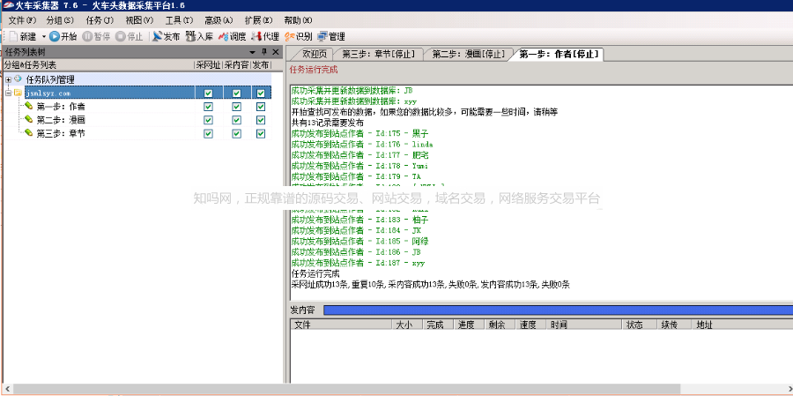Screen dimensions: 793x396
Task: Toggle 发布 checkbox for jsmlsyz.com
Action: click(x=261, y=93)
